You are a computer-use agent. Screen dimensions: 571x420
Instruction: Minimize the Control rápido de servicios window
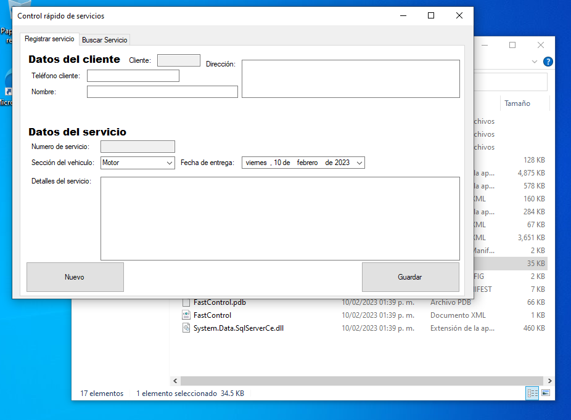click(x=403, y=15)
